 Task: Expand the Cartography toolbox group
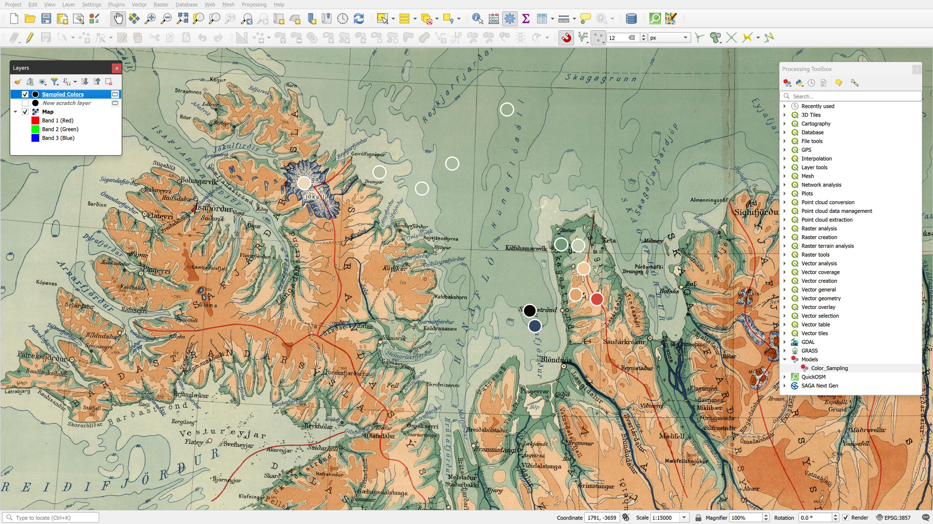tap(785, 123)
